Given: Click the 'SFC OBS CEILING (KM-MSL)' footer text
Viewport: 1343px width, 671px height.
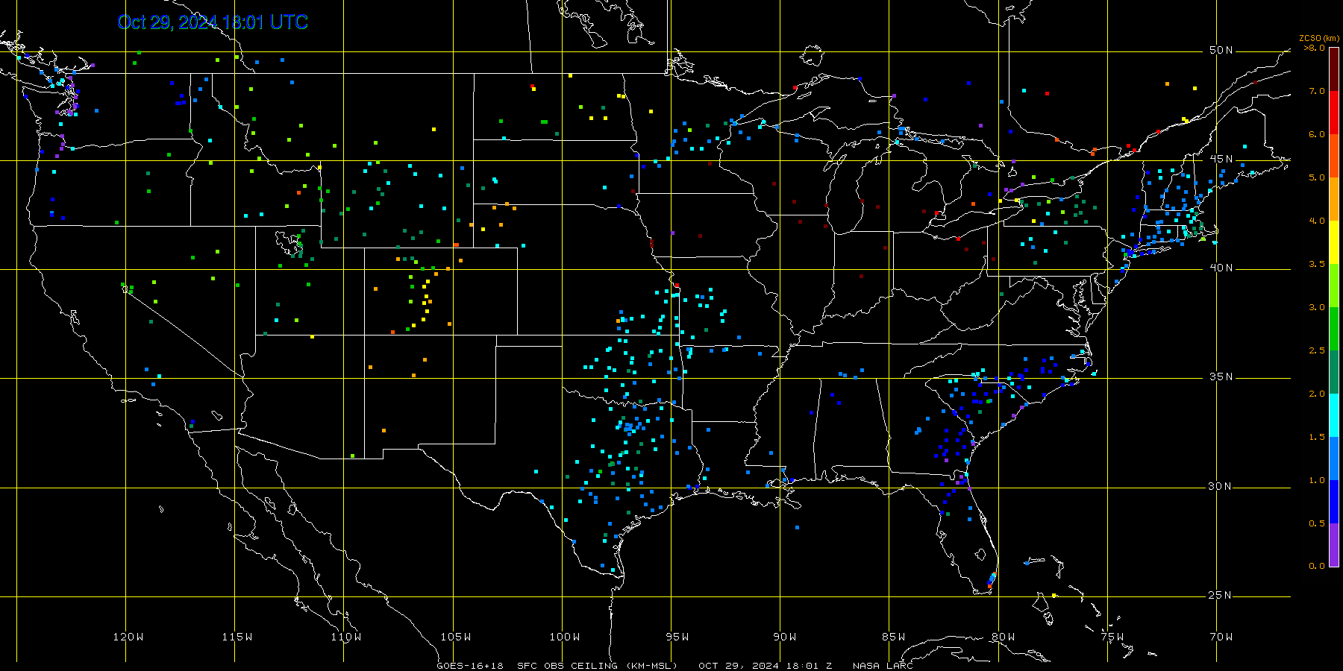Looking at the screenshot, I should (x=597, y=666).
